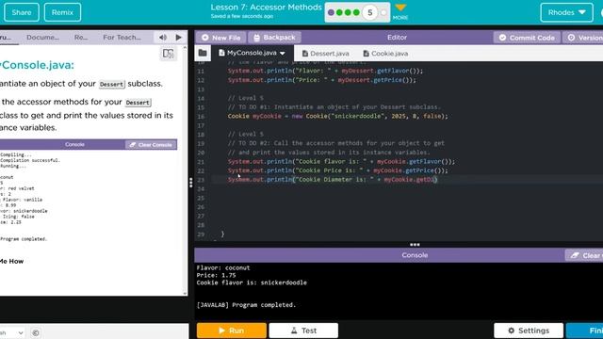Image resolution: width=603 pixels, height=339 pixels.
Task: Open Version history
Action: tap(584, 38)
